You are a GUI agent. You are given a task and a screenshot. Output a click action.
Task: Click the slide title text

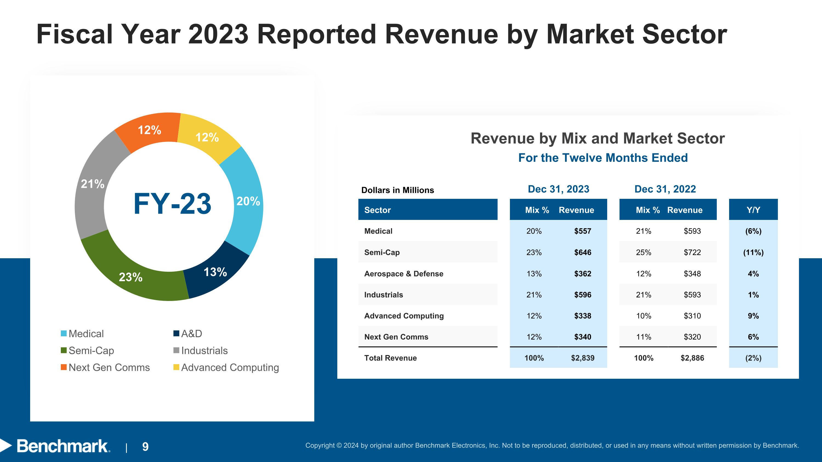coord(382,34)
